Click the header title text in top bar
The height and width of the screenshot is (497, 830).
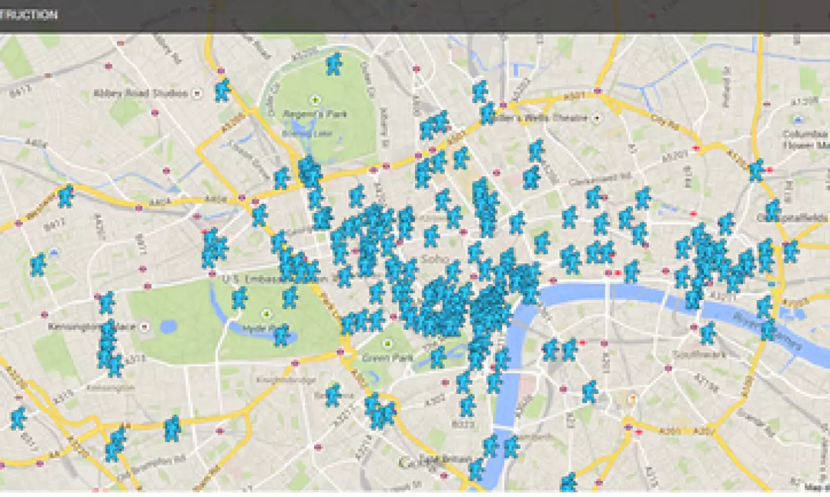(28, 15)
